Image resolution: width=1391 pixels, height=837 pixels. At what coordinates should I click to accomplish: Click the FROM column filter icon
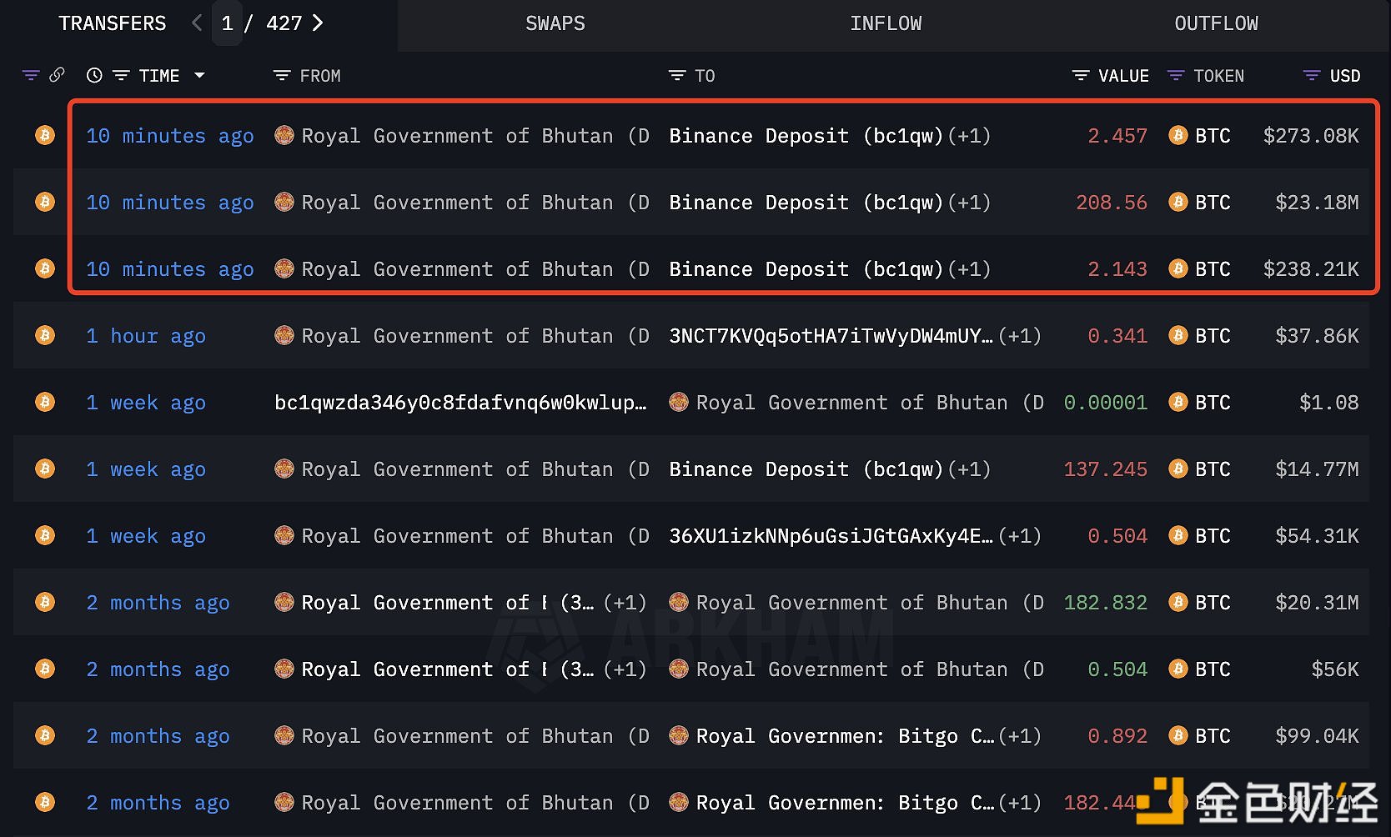[x=282, y=76]
